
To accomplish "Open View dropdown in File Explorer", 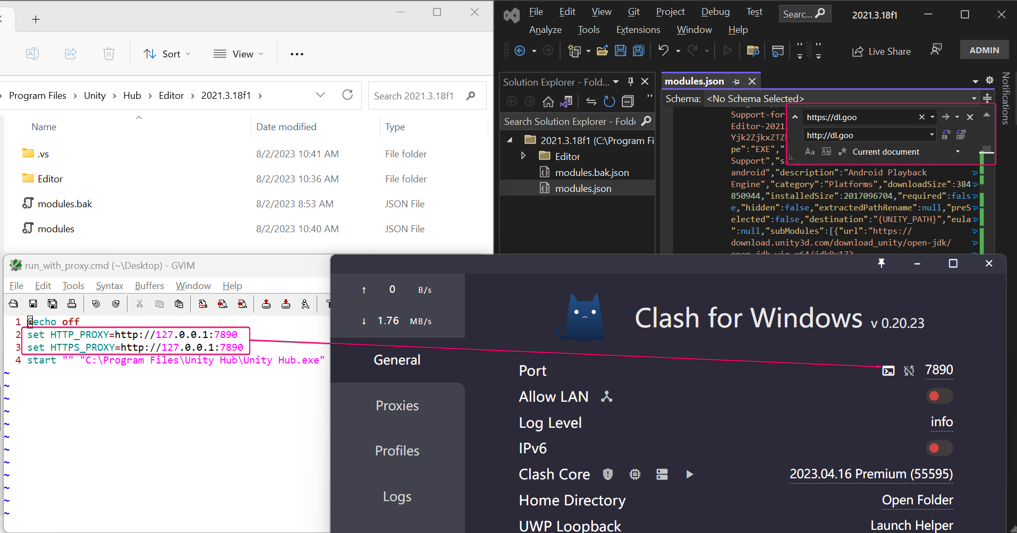I will pyautogui.click(x=239, y=54).
